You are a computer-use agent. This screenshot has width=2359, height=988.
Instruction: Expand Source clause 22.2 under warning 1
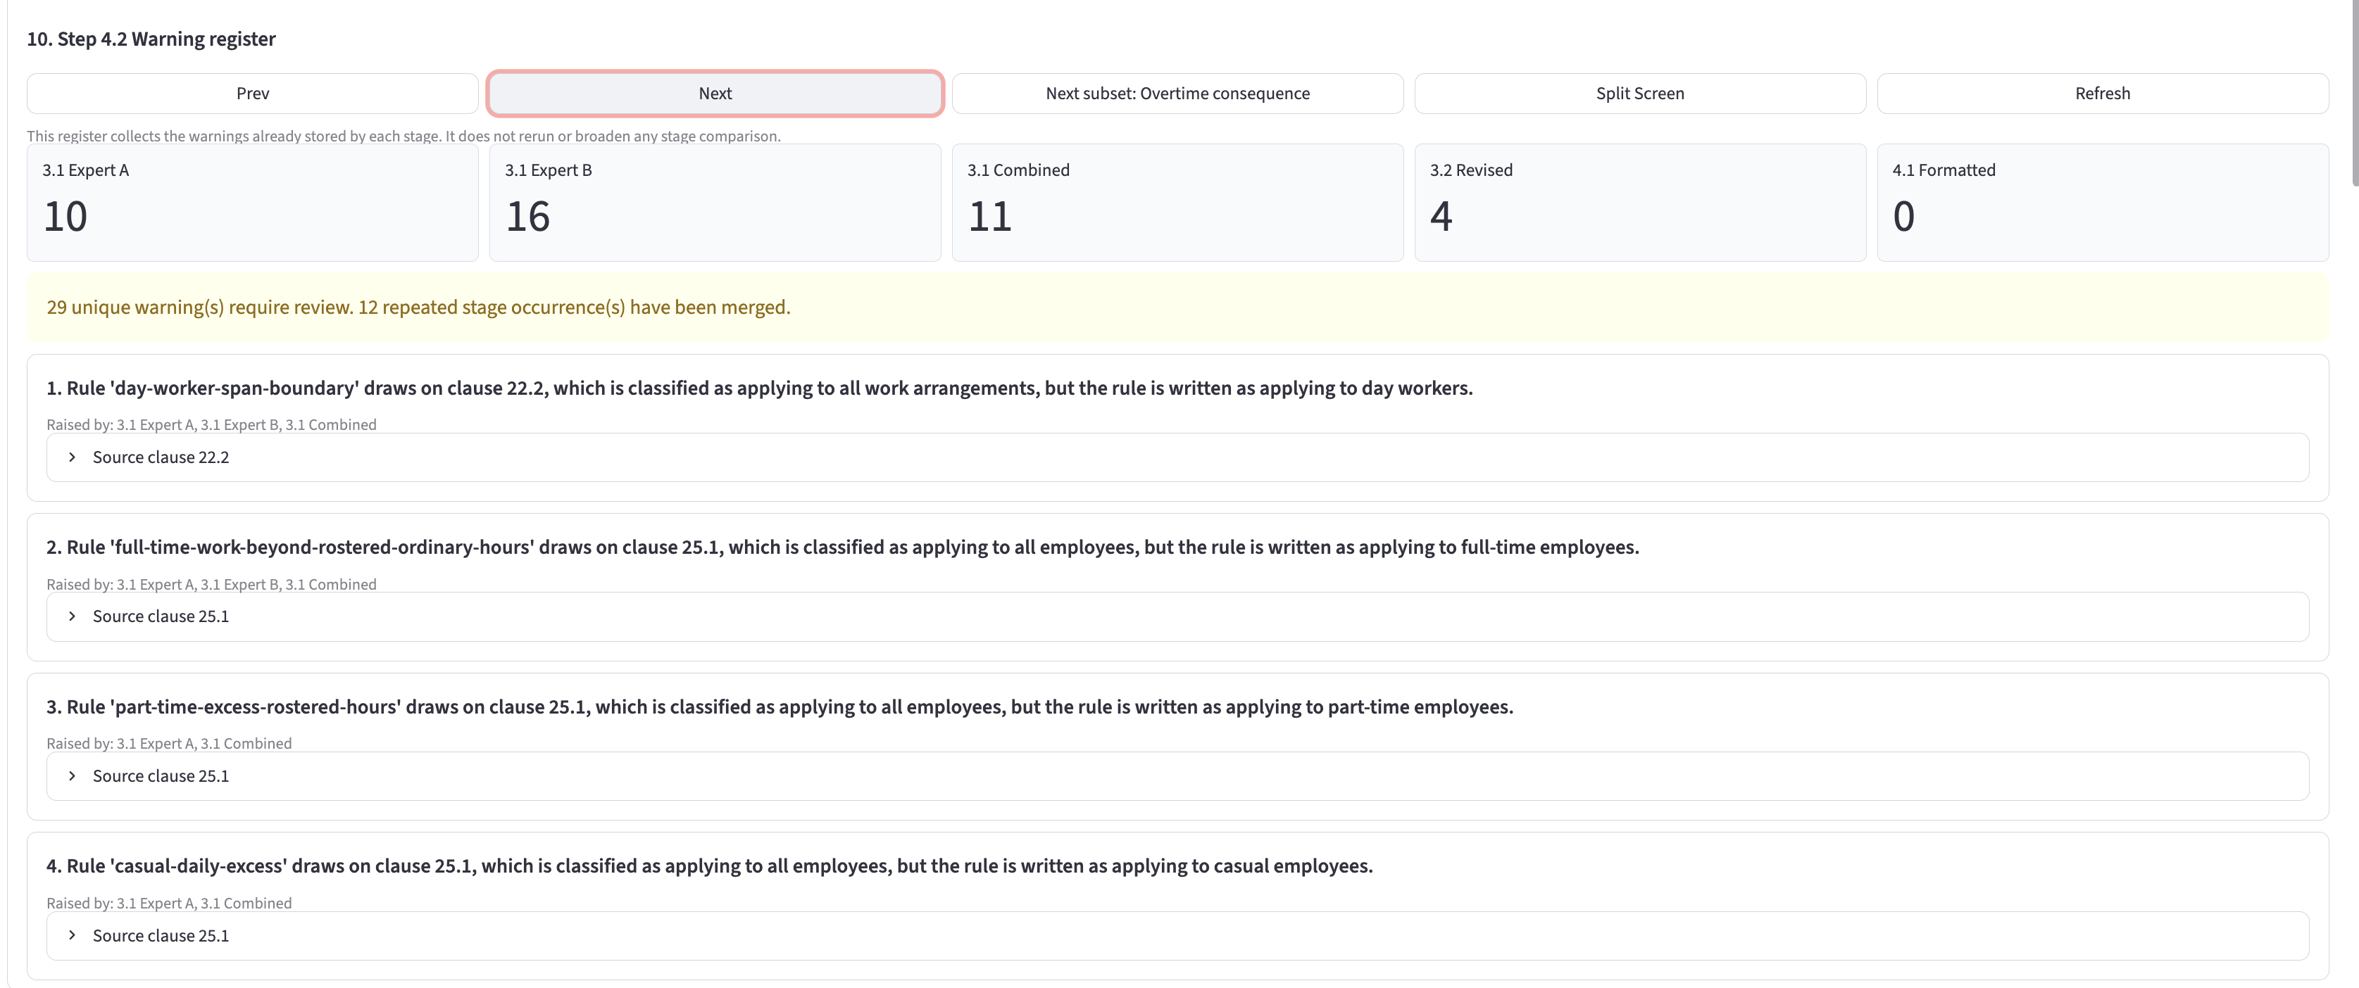click(x=1177, y=457)
